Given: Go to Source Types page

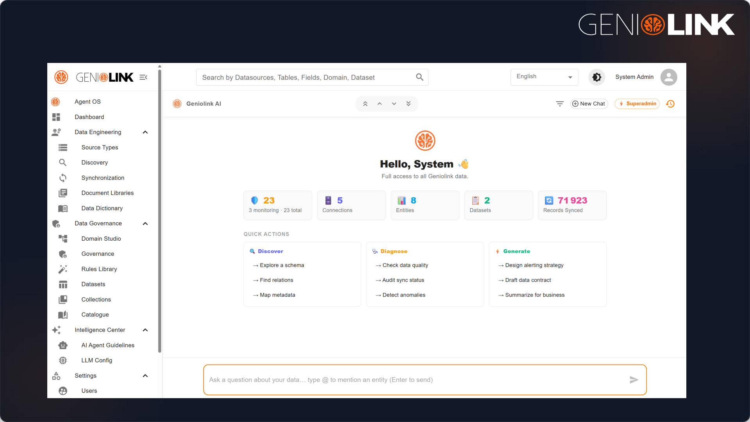Looking at the screenshot, I should click(x=100, y=147).
